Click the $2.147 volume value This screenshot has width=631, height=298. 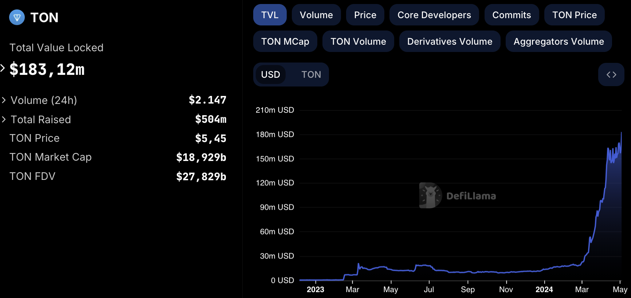click(207, 100)
